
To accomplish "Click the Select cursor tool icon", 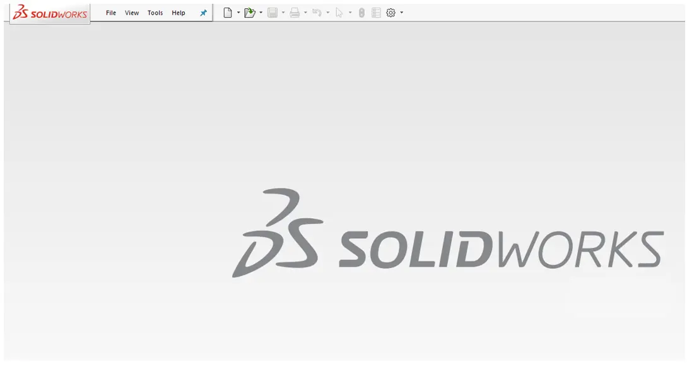I will (339, 13).
